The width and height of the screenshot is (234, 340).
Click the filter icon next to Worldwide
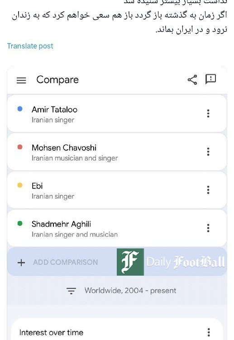71,291
